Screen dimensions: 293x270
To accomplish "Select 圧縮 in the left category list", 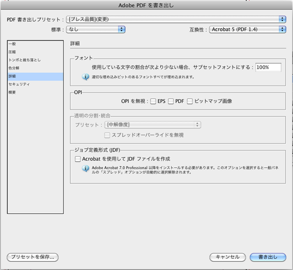I will pos(12,52).
